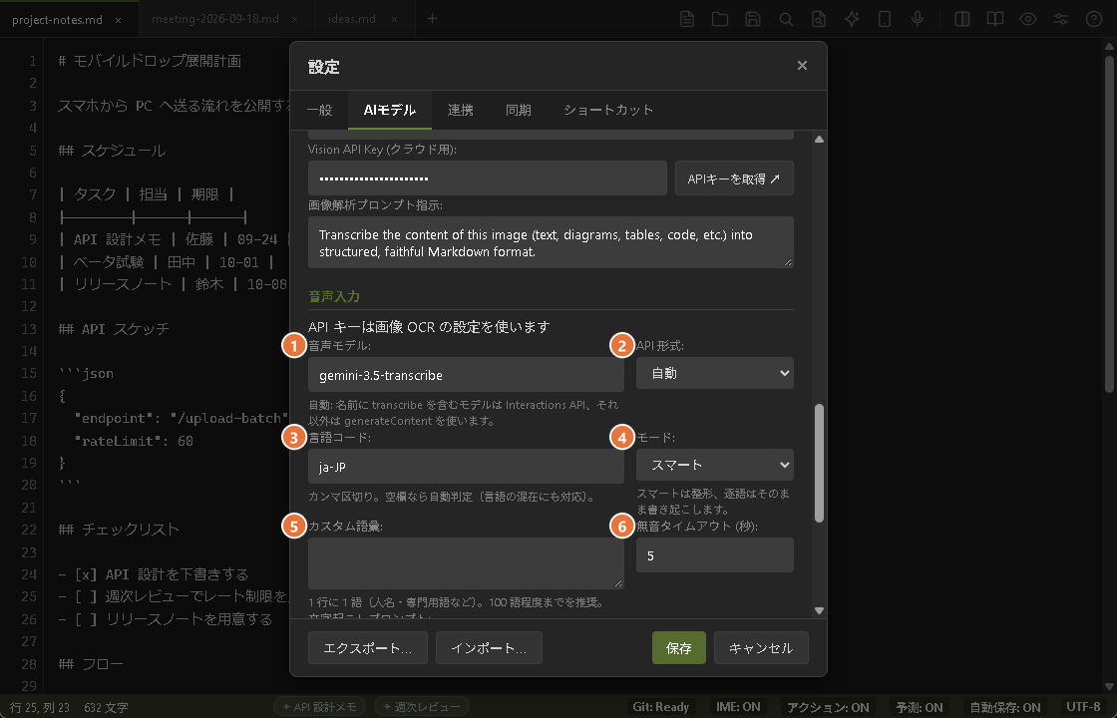Select the AIモデル settings tab

point(390,110)
